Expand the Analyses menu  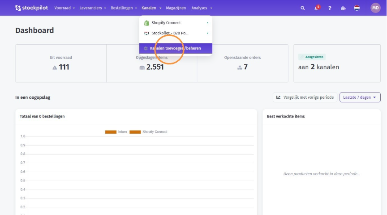click(x=202, y=8)
